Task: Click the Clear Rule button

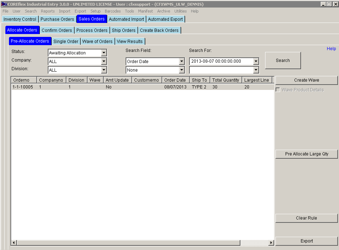Action: 307,218
